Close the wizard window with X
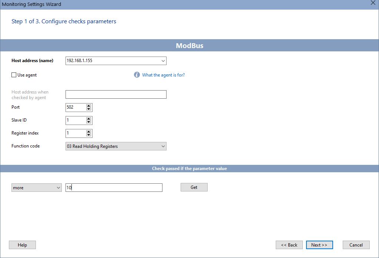Image resolution: width=379 pixels, height=258 pixels. tap(373, 3)
